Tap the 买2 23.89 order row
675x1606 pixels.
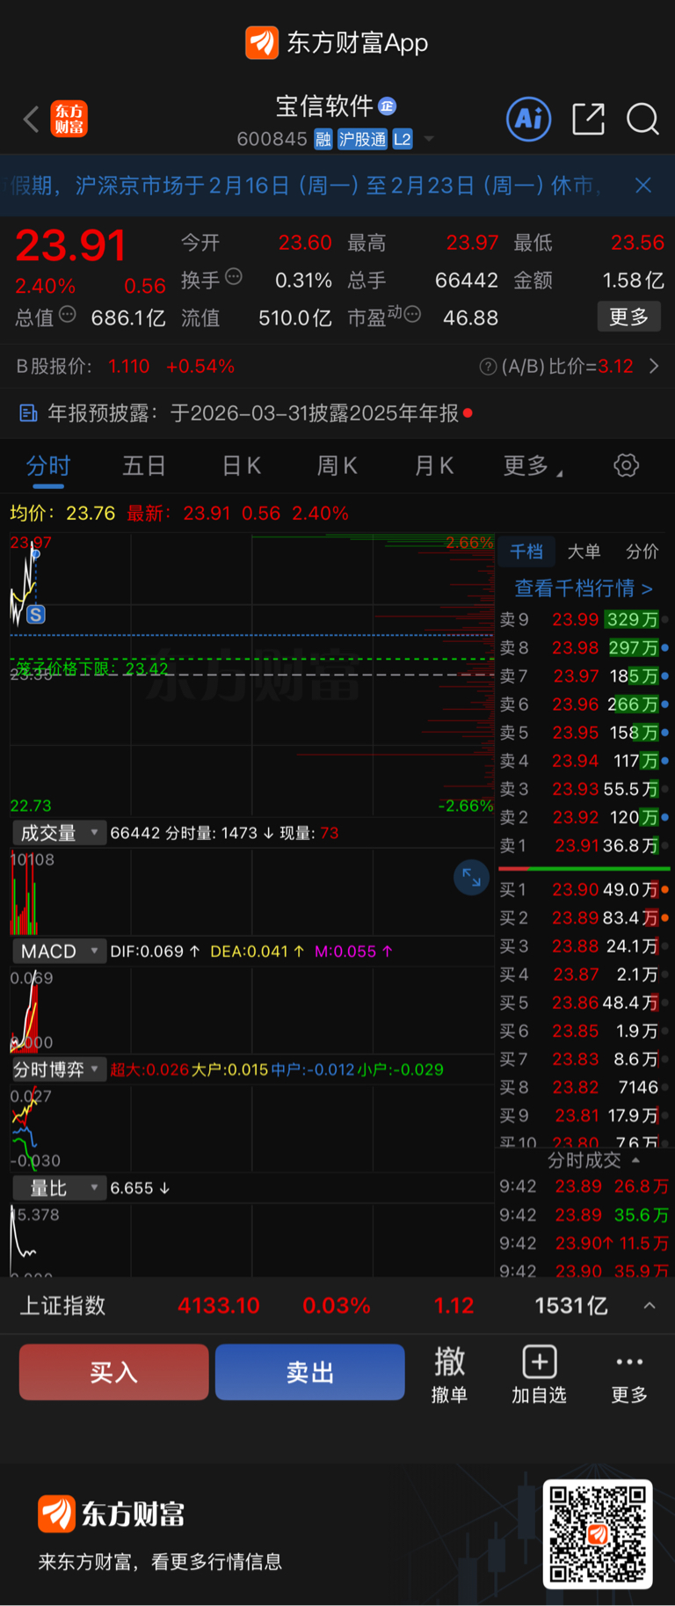(x=584, y=917)
